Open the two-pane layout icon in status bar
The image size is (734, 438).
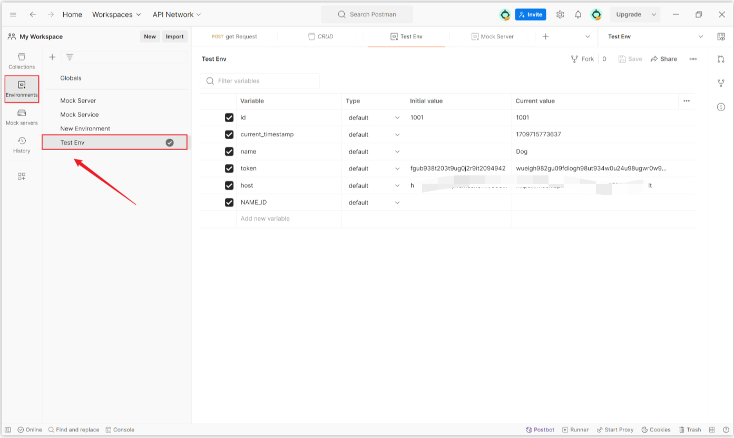[712, 430]
